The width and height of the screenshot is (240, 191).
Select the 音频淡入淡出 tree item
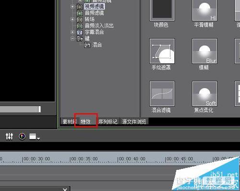click(x=99, y=25)
